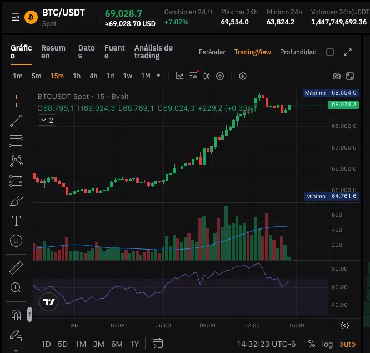This screenshot has height=353, width=370.
Task: Switch to the 5m timeframe
Action: [x=36, y=76]
